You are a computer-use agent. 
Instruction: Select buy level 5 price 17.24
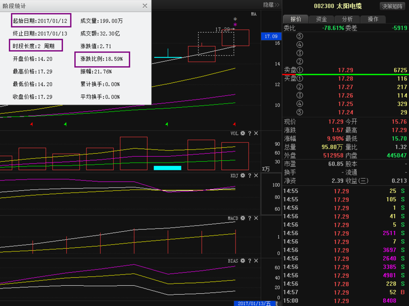point(346,112)
